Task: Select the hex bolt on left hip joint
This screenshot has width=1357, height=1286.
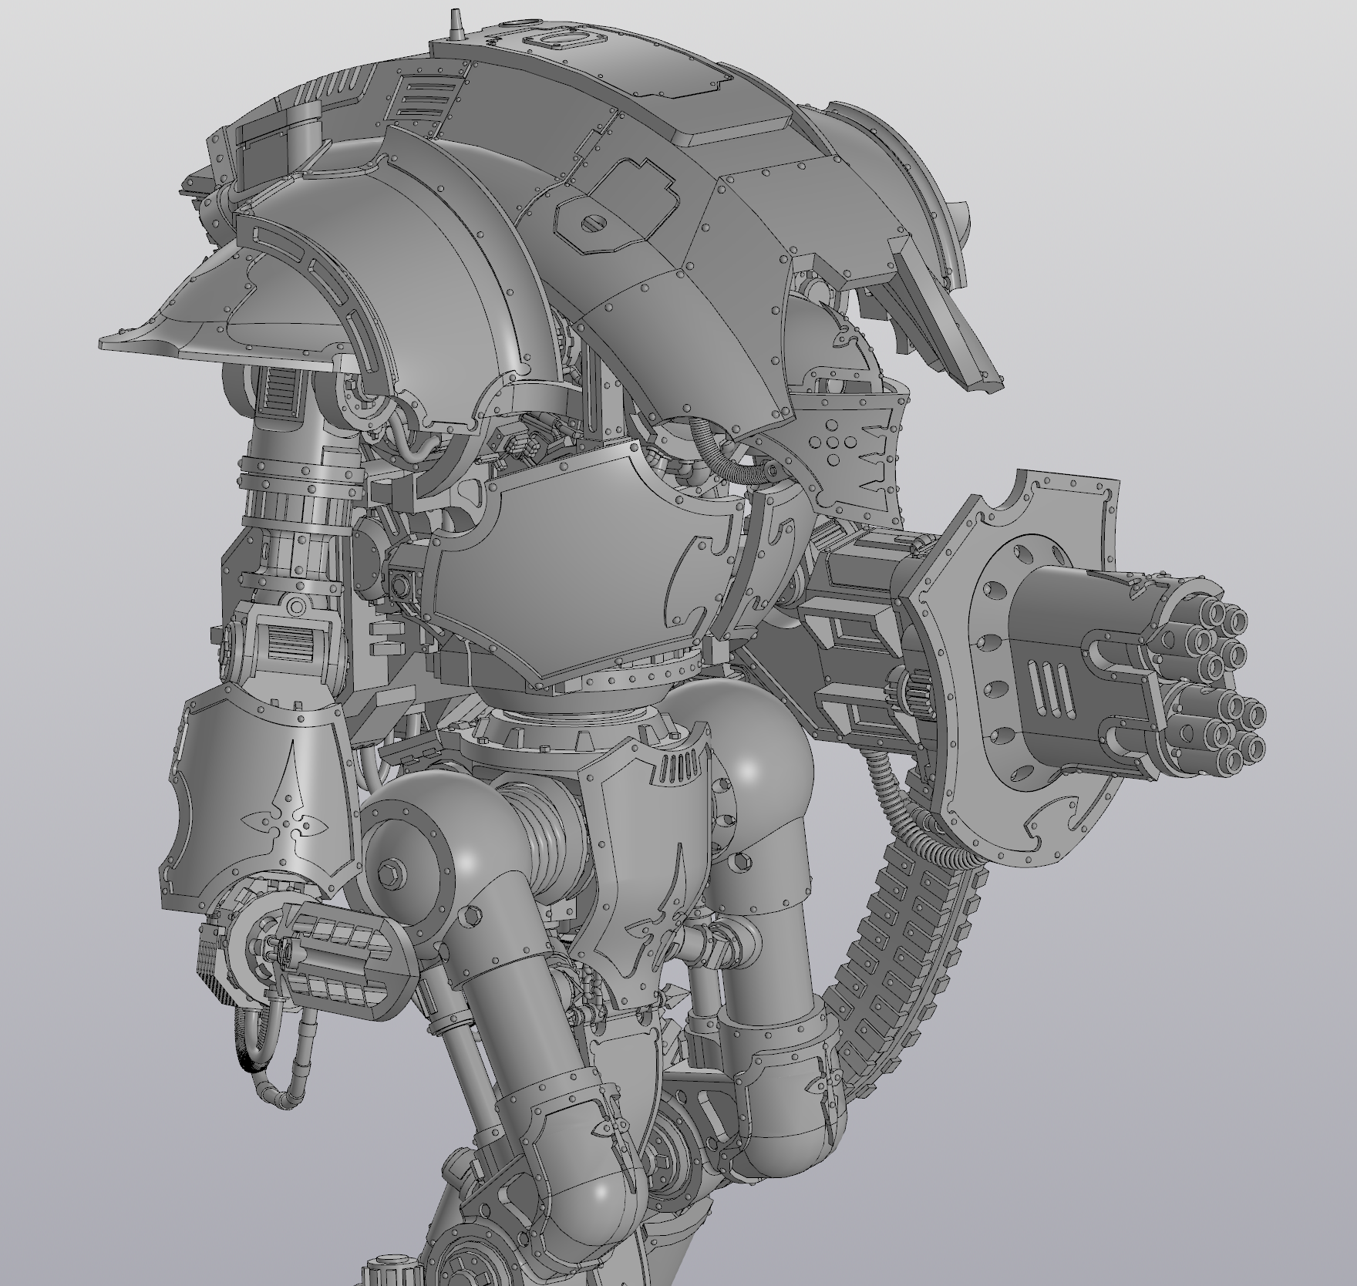Action: click(x=391, y=871)
